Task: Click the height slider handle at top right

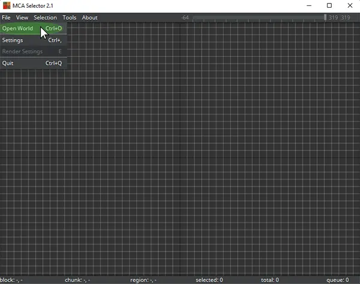Action: (325, 17)
